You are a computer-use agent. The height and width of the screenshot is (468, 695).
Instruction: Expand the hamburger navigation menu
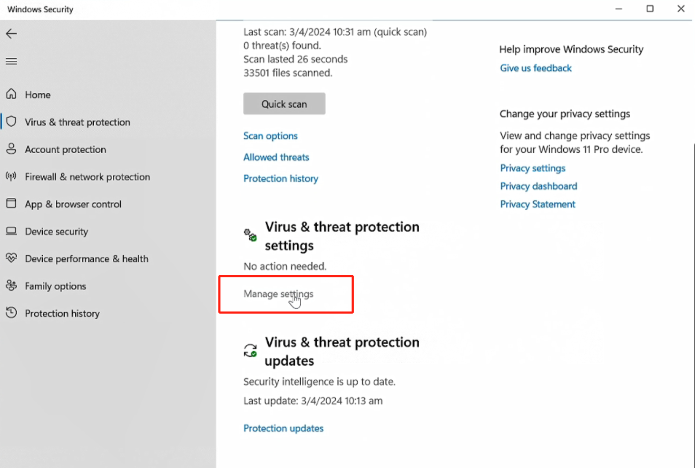(11, 61)
